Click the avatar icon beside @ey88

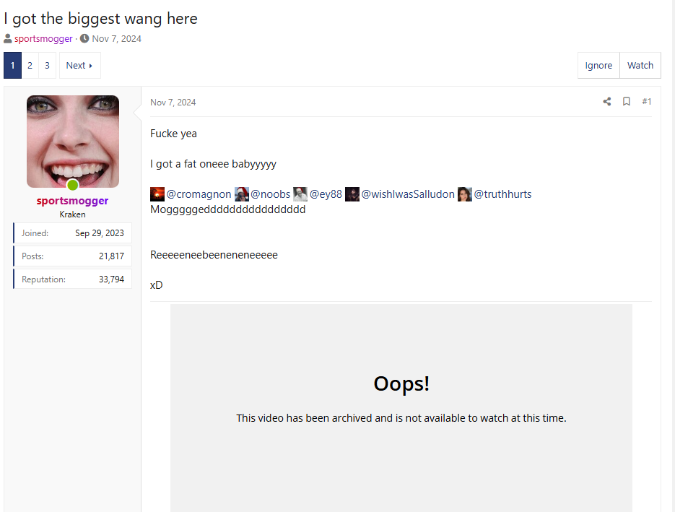300,194
